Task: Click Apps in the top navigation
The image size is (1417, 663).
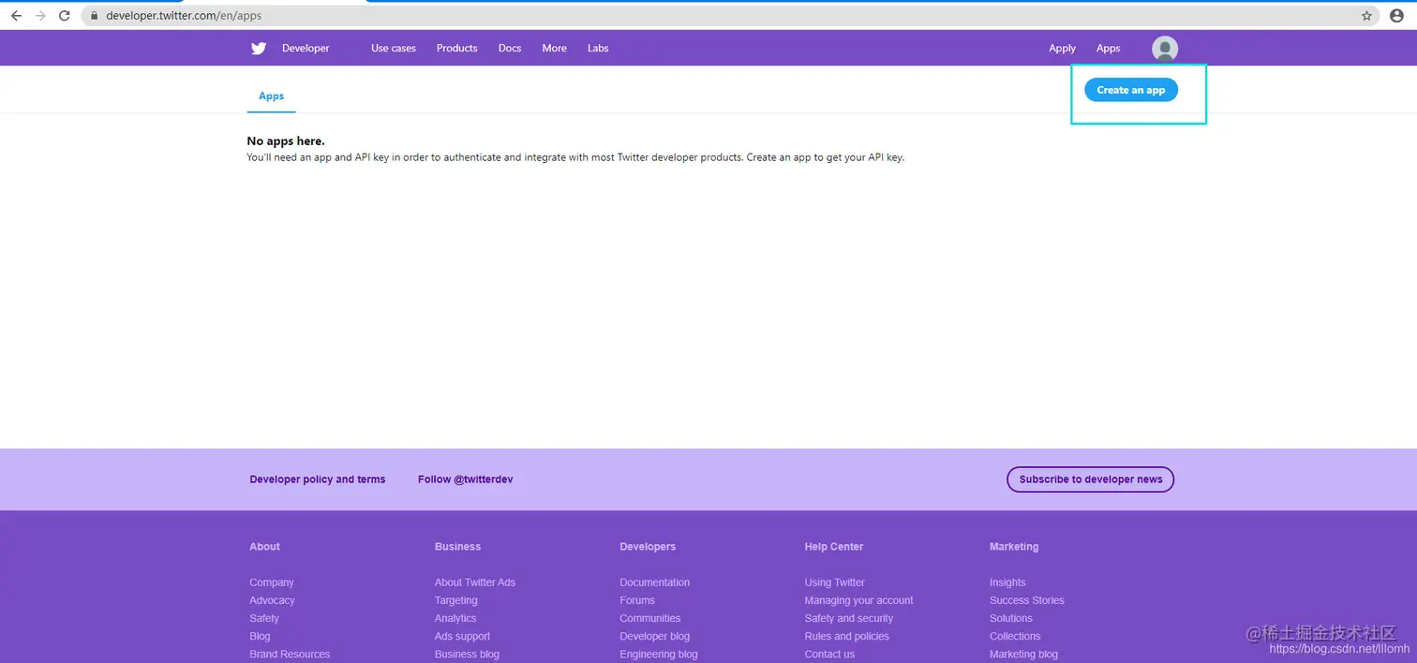Action: (1109, 48)
